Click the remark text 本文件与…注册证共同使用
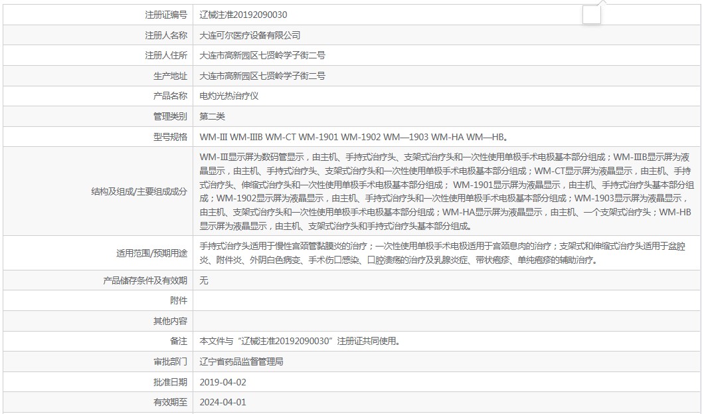This screenshot has height=414, width=704. tap(300, 342)
